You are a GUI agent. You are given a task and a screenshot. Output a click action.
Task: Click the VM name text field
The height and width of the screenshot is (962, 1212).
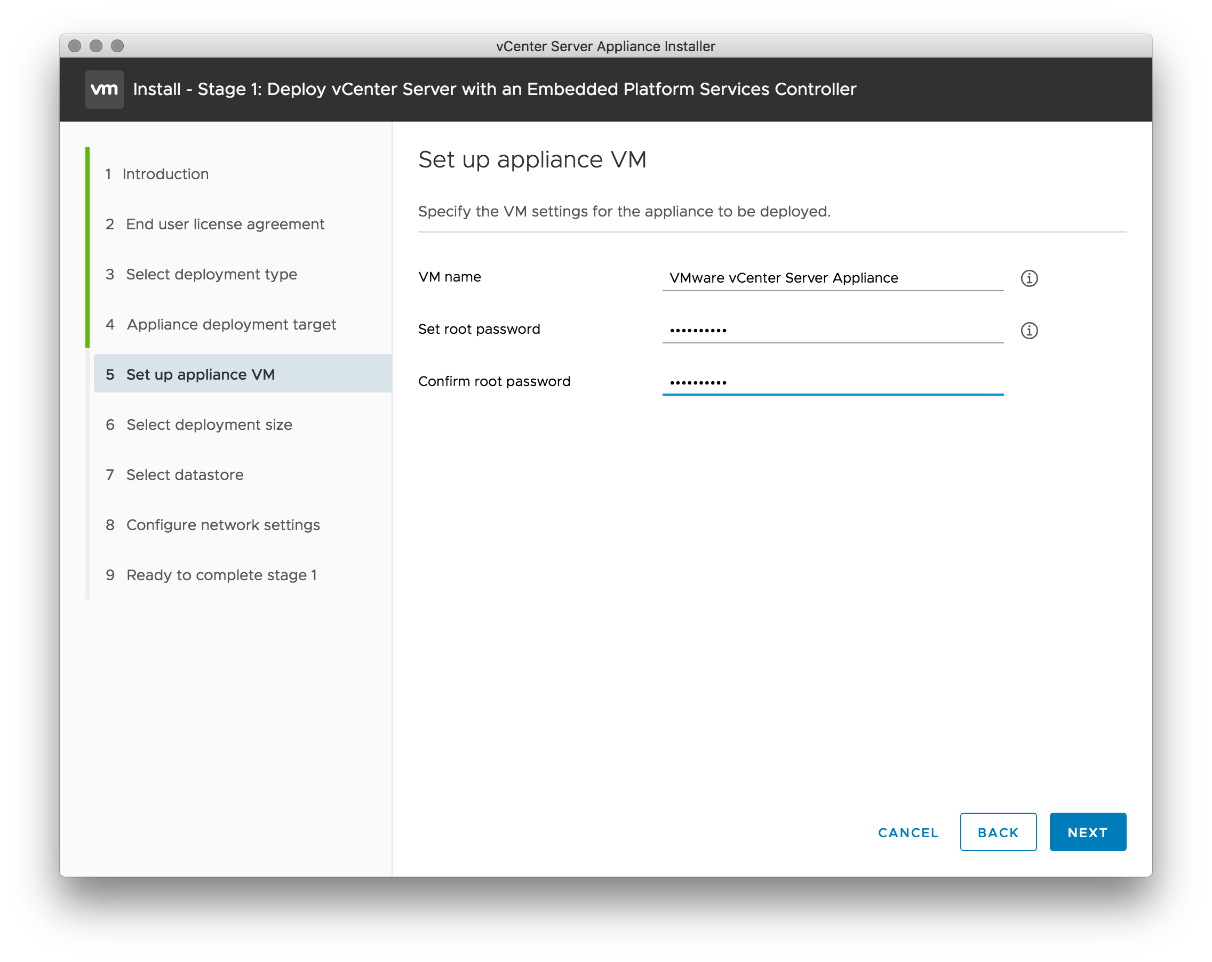pos(832,278)
